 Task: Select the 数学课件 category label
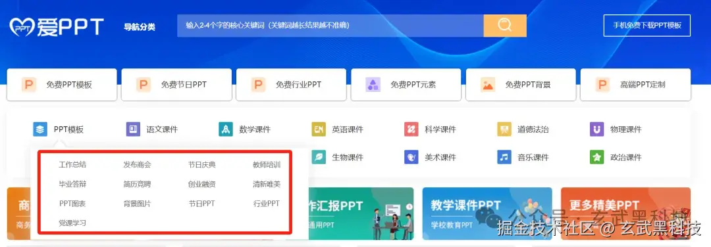pyautogui.click(x=255, y=130)
